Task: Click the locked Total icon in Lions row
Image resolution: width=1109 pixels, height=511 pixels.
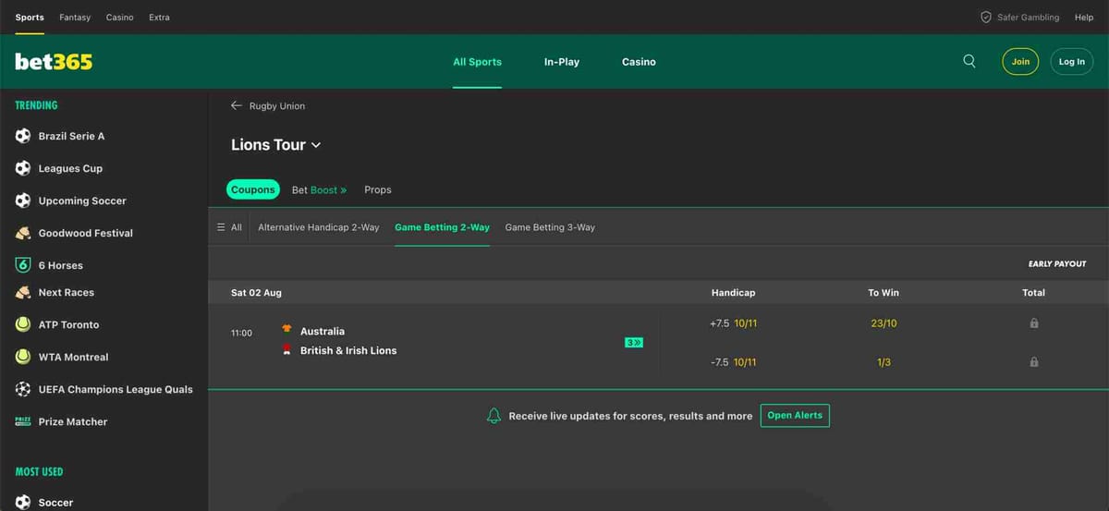Action: pos(1033,362)
